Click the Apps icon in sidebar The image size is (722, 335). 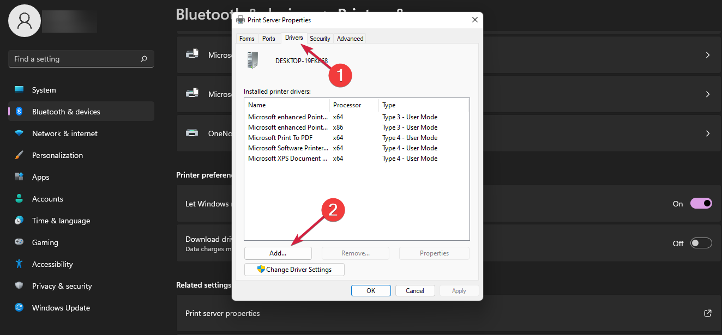pyautogui.click(x=19, y=177)
